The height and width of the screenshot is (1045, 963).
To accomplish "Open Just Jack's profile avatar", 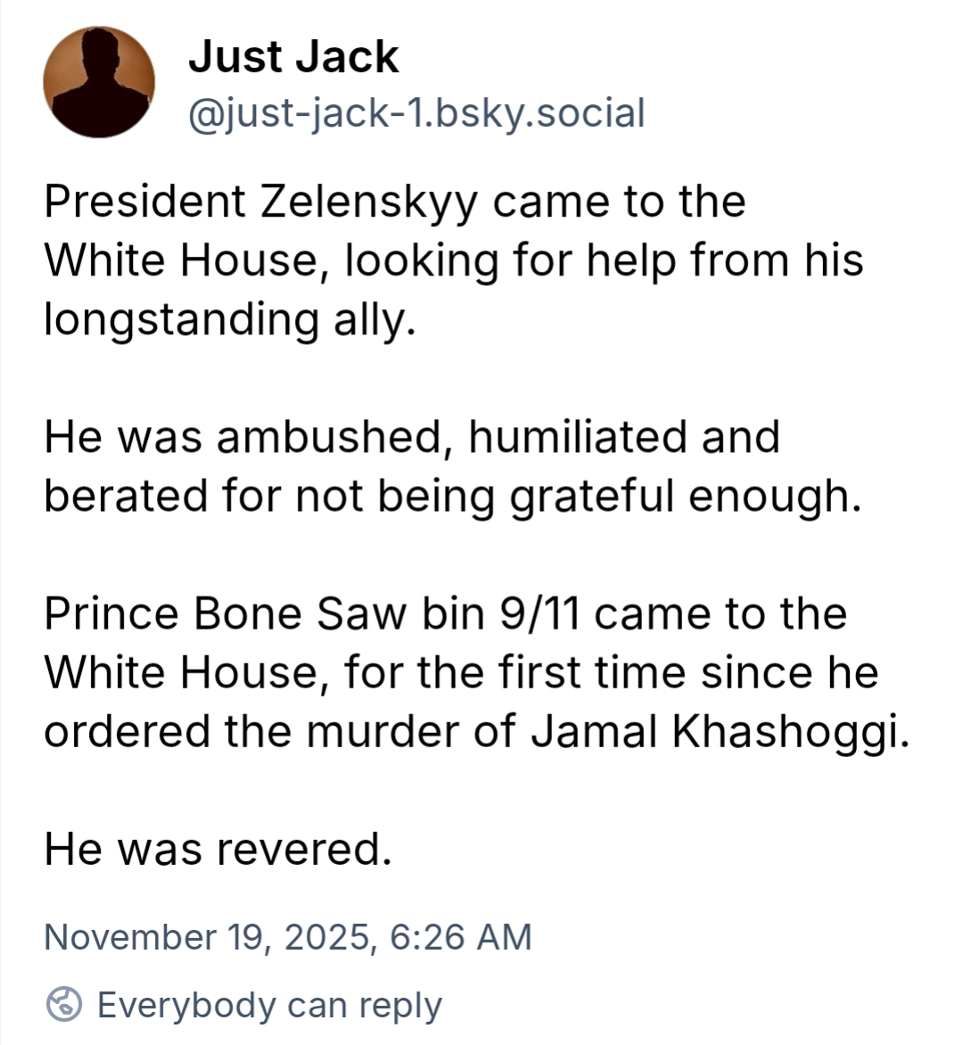I will [99, 82].
